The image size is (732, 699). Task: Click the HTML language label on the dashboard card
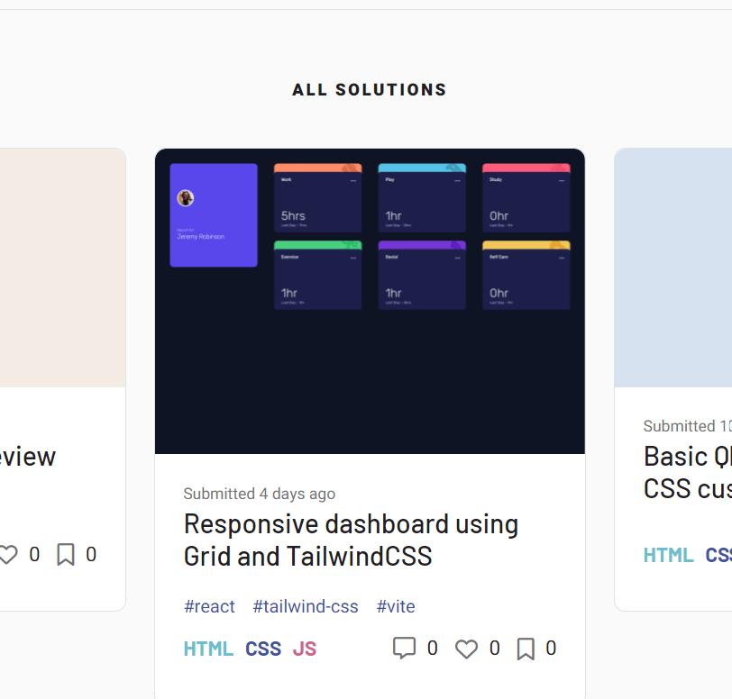pyautogui.click(x=208, y=648)
